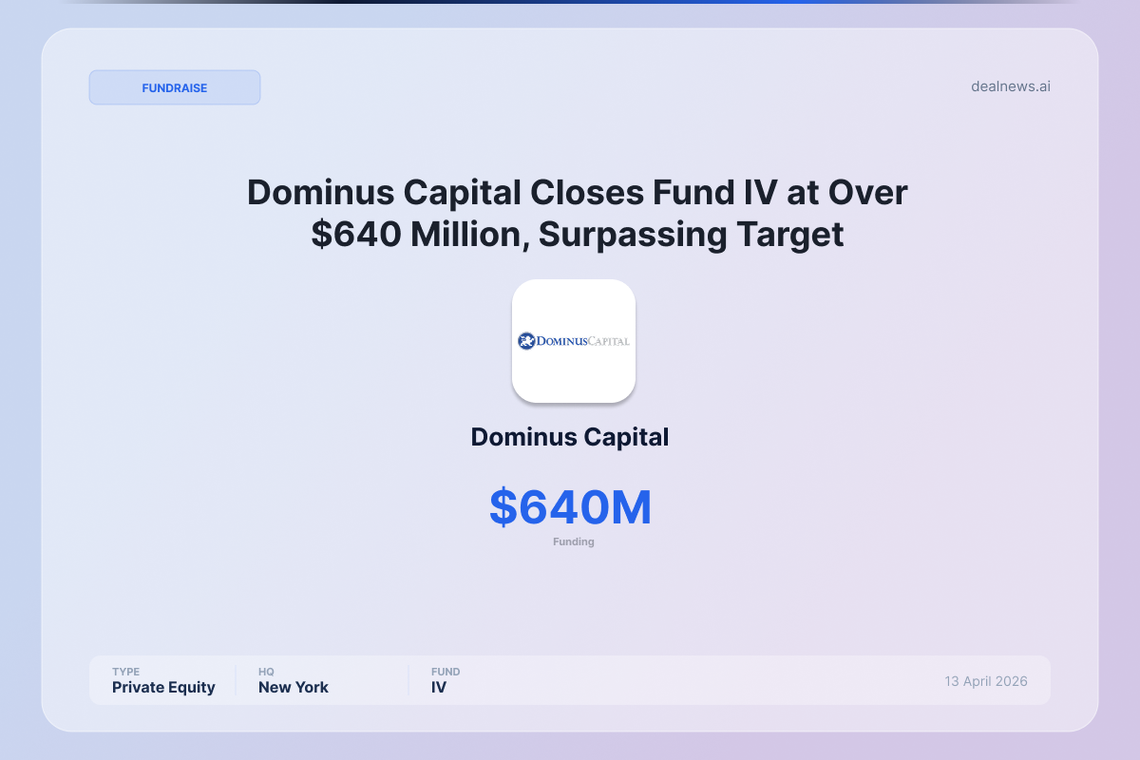
Task: Click the dark gradient bar along the top edge
Action: click(570, 2)
